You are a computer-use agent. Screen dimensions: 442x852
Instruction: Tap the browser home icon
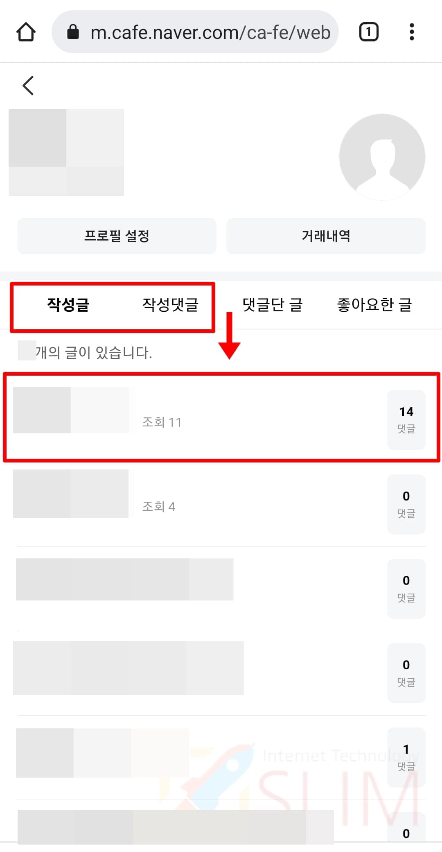(26, 32)
